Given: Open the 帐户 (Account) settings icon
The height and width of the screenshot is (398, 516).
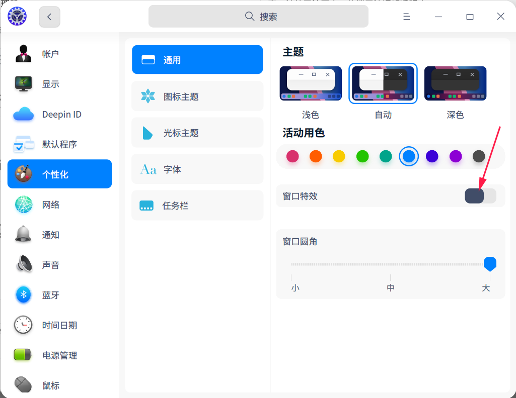Looking at the screenshot, I should [23, 54].
